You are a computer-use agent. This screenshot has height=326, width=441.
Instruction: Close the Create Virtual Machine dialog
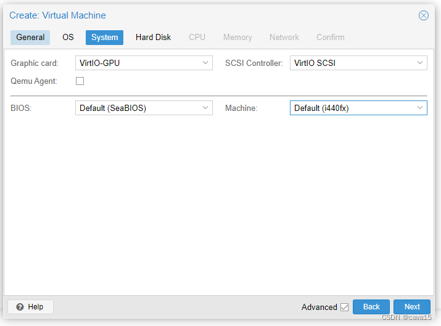[424, 15]
